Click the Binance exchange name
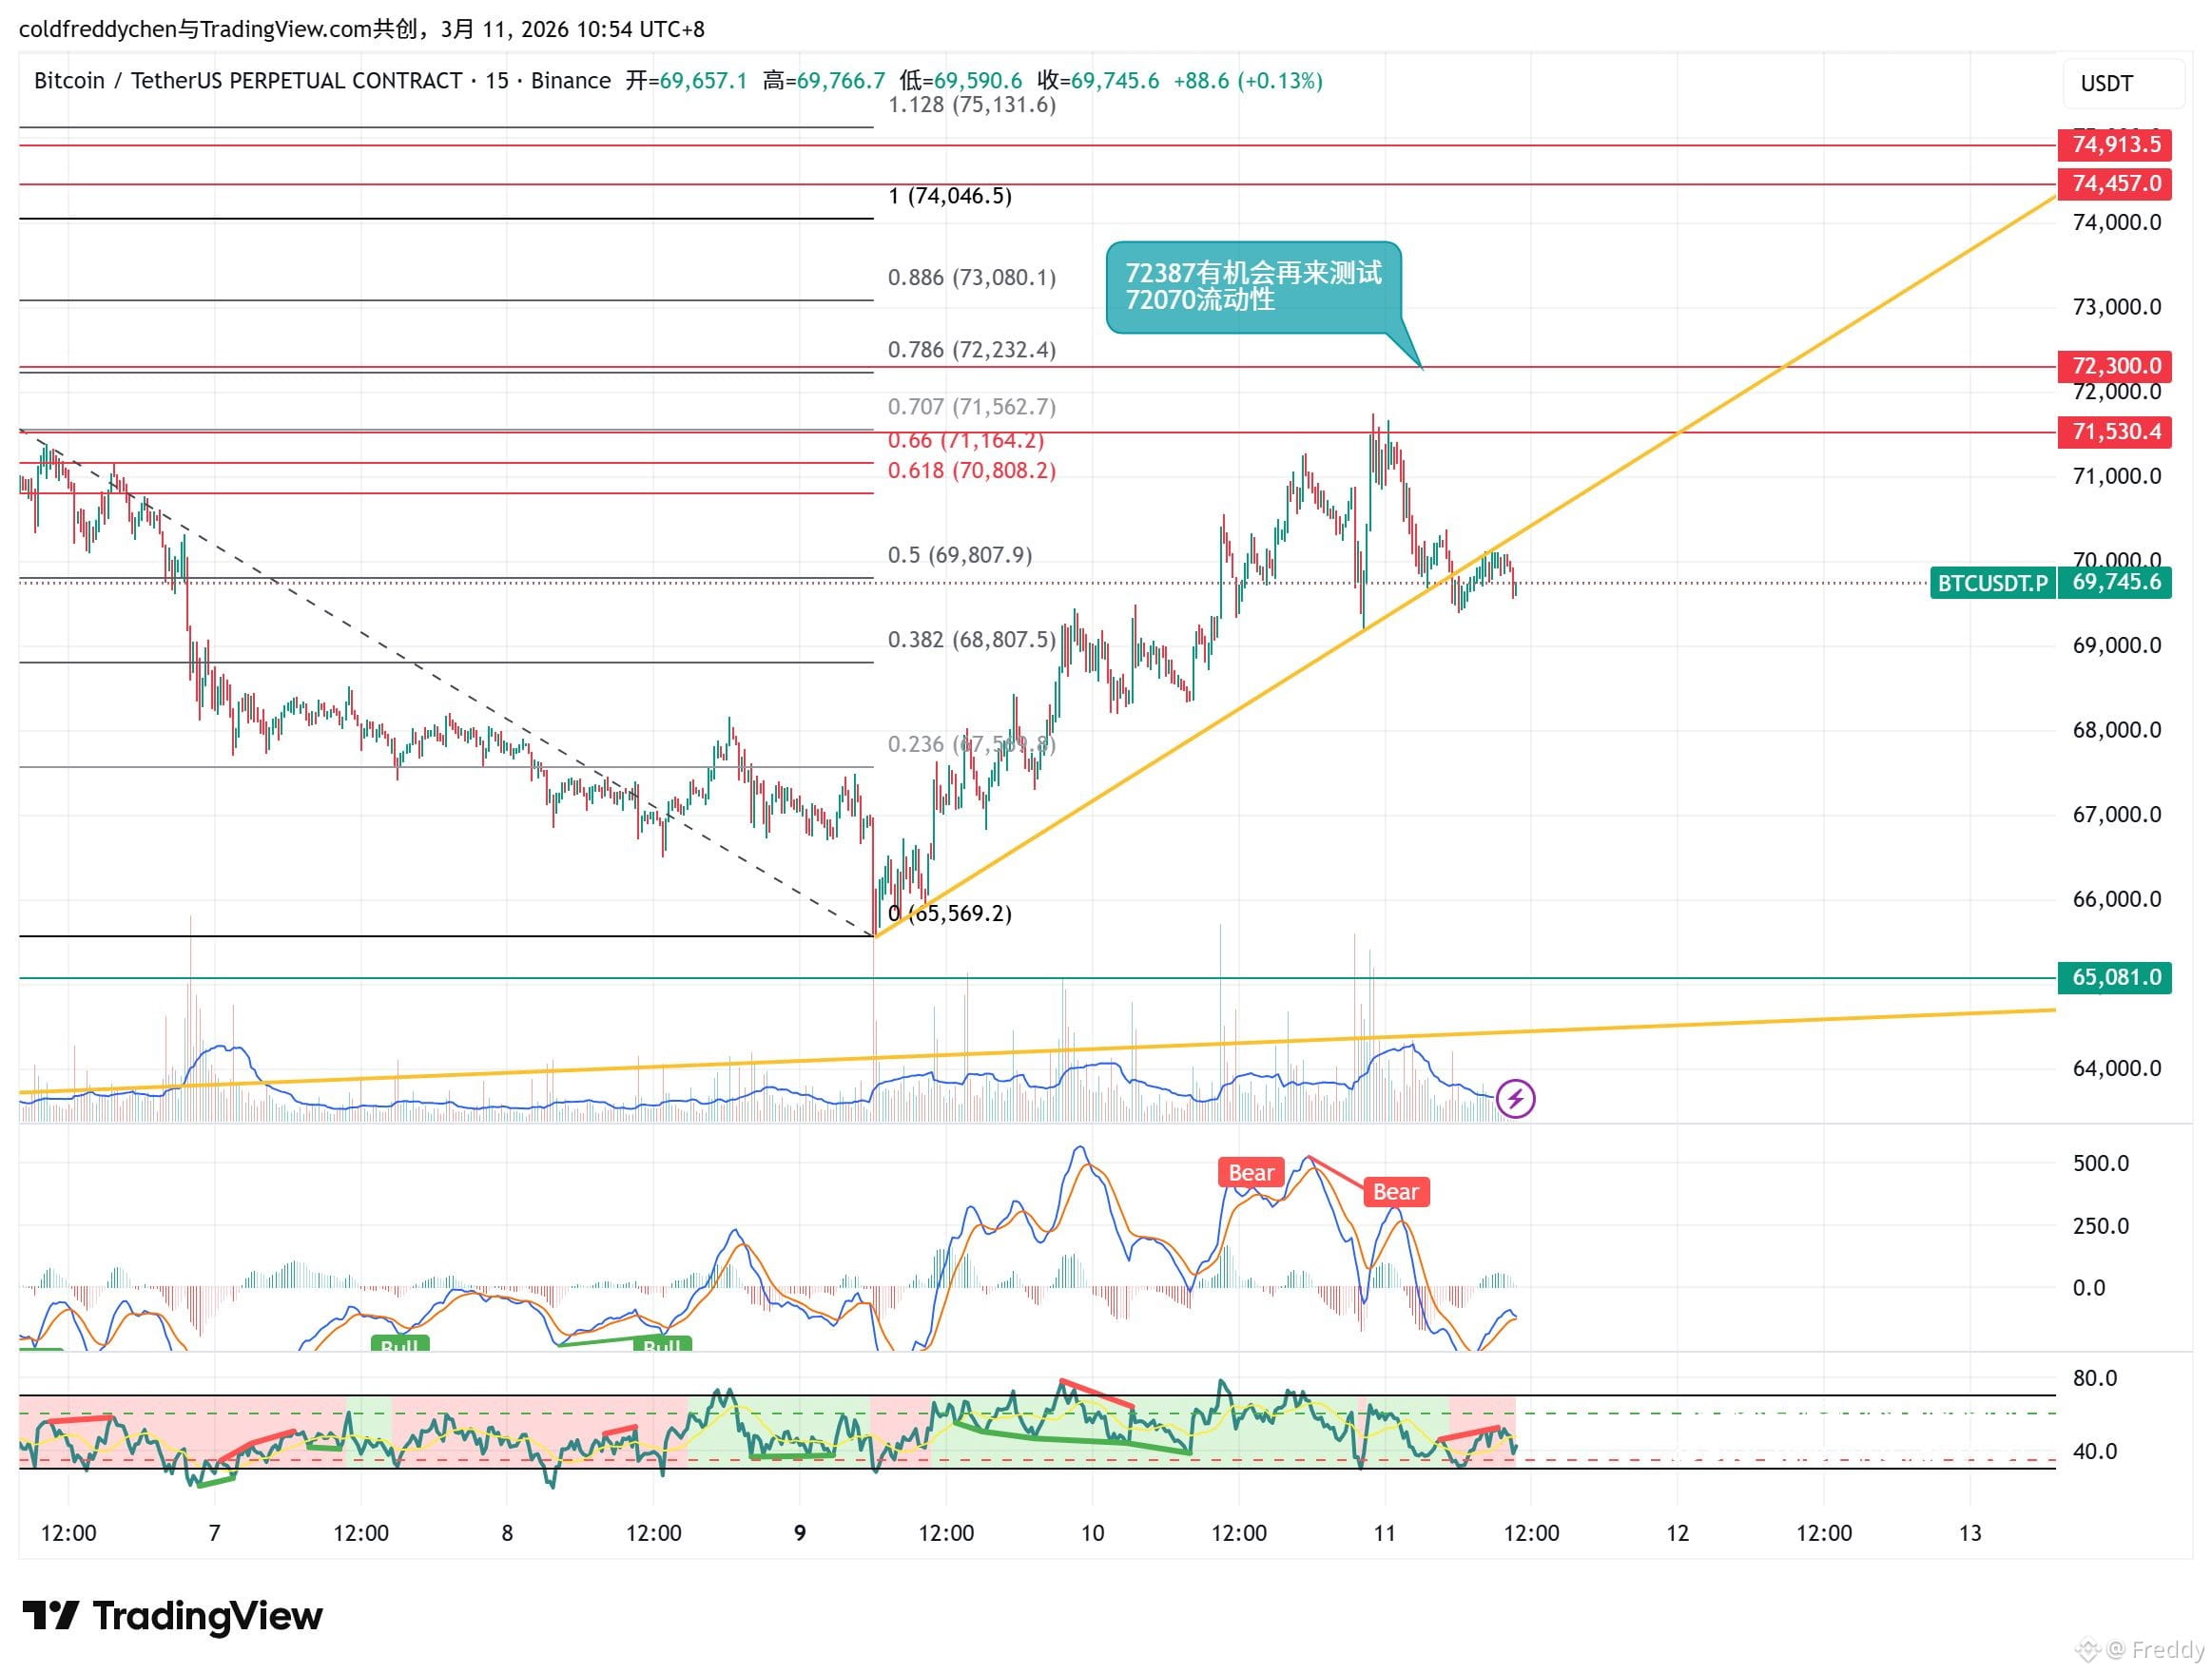 (571, 81)
